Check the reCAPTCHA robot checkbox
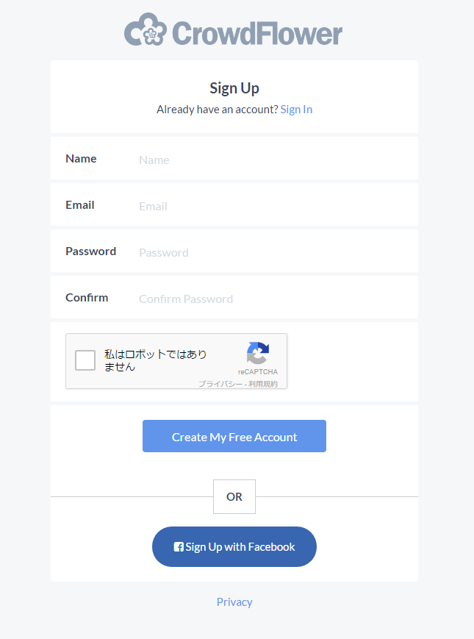Screen dimensions: 474x639 pos(85,360)
